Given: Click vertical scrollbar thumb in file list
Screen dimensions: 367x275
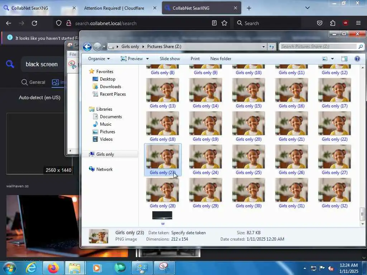Looking at the screenshot, I should coord(362,214).
